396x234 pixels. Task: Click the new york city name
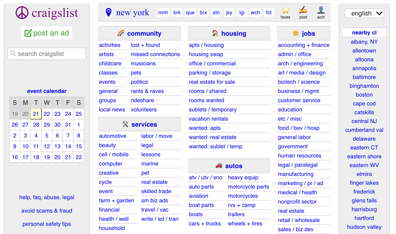133,12
